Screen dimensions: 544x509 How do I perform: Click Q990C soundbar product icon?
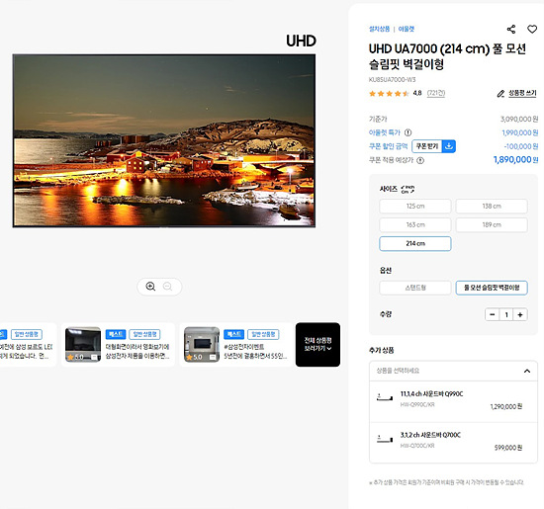click(x=385, y=397)
